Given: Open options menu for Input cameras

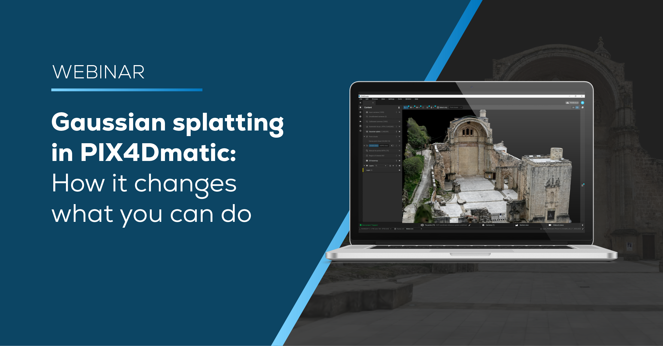Looking at the screenshot, I should (396, 112).
